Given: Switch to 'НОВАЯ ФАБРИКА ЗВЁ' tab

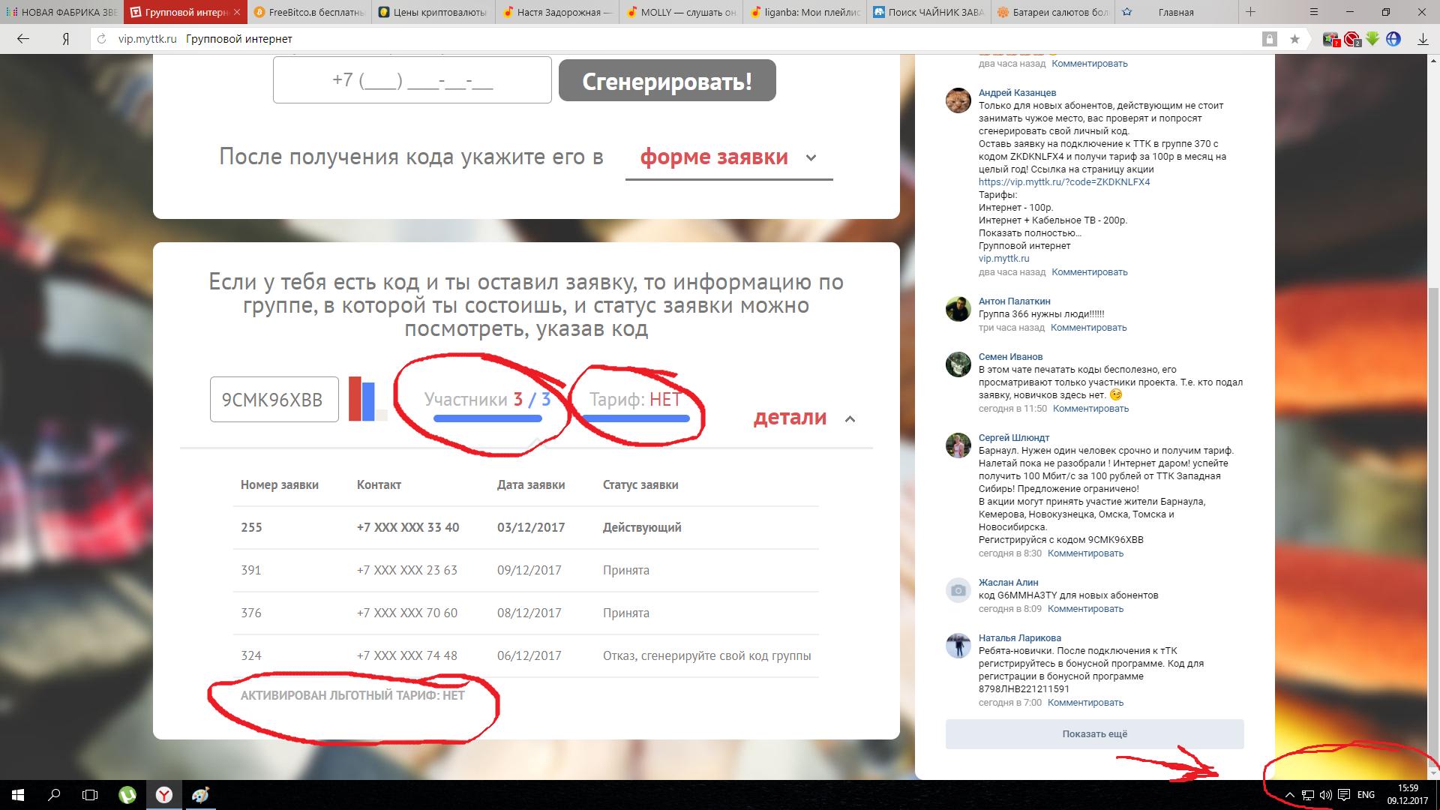Looking at the screenshot, I should tap(60, 12).
